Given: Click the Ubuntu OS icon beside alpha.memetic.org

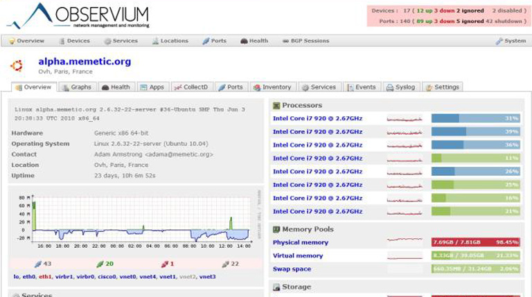Looking at the screenshot, I should pyautogui.click(x=17, y=66).
